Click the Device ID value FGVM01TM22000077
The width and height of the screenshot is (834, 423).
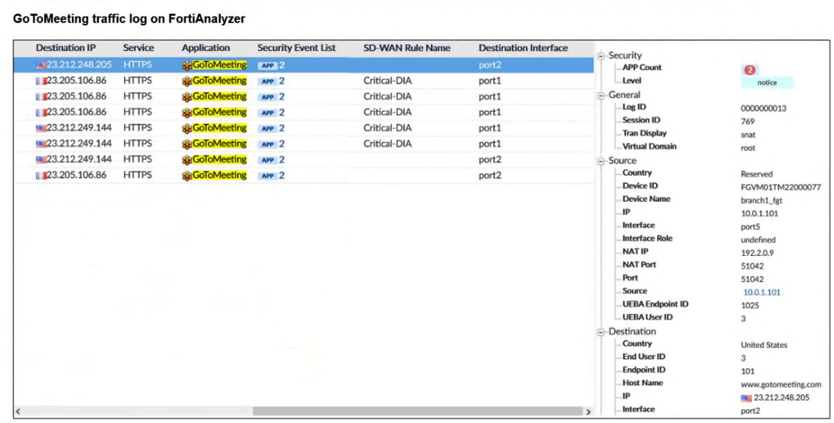click(780, 187)
